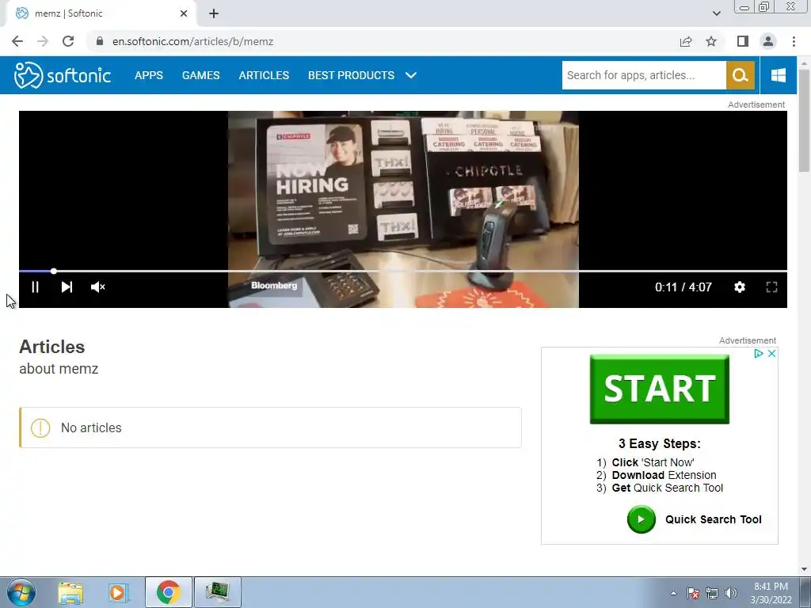Open the monitor app in taskbar
811x608 pixels.
[x=217, y=592]
